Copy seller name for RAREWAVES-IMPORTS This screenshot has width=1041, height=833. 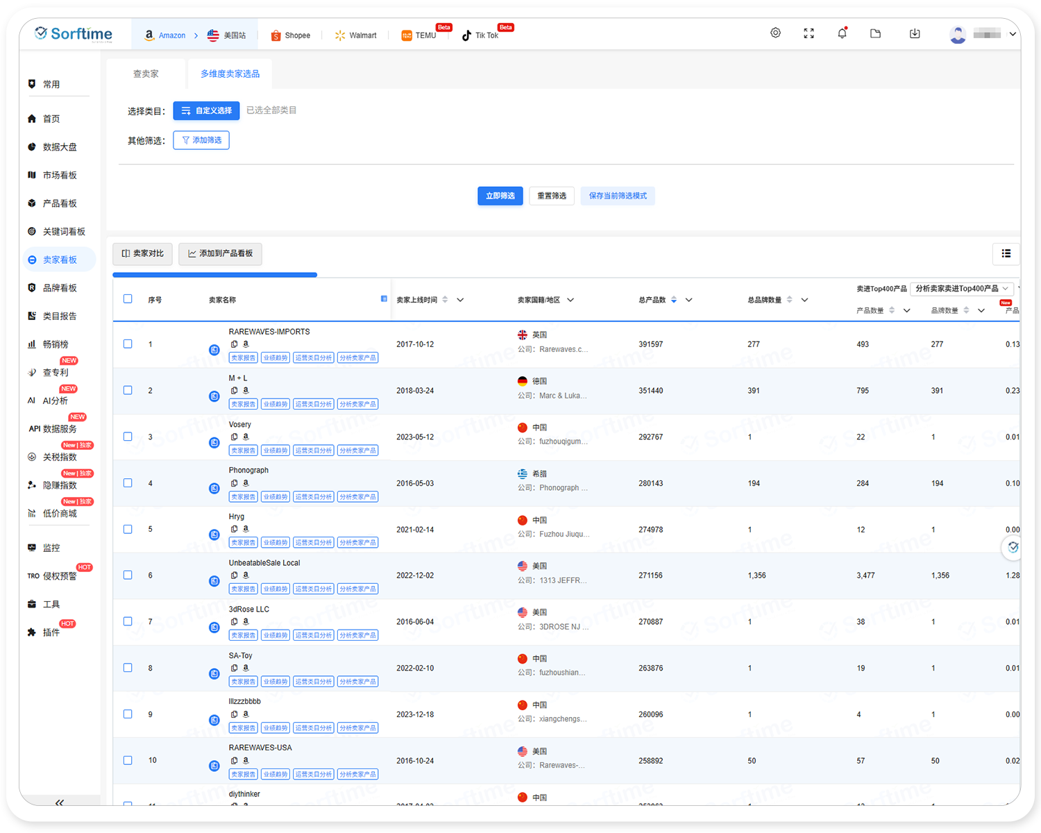[235, 344]
